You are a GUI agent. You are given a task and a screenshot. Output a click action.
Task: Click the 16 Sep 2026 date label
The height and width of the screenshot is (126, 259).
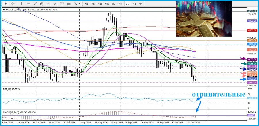147,123
